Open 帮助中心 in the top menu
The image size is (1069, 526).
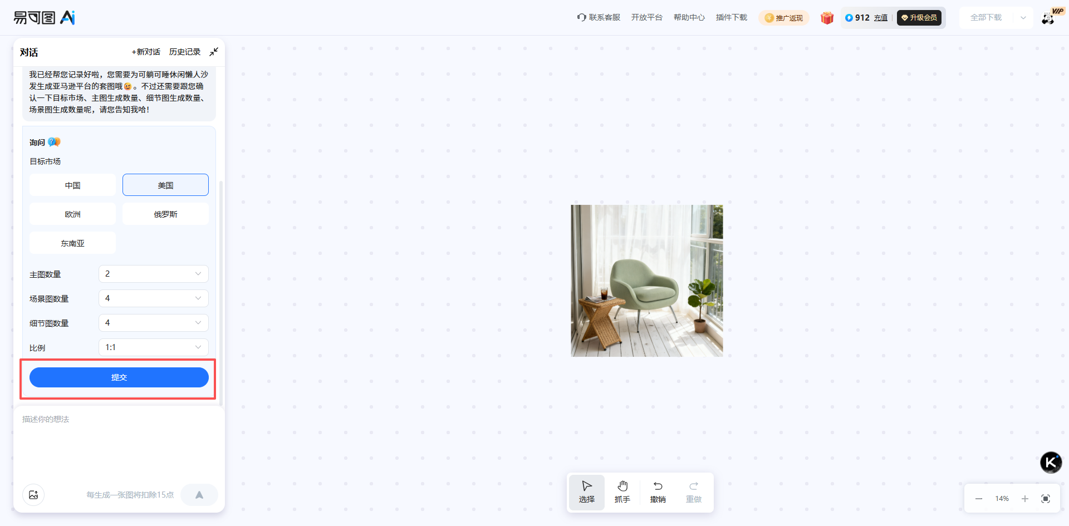click(x=689, y=17)
